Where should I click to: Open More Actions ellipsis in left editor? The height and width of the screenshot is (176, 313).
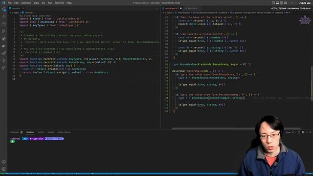156,8
